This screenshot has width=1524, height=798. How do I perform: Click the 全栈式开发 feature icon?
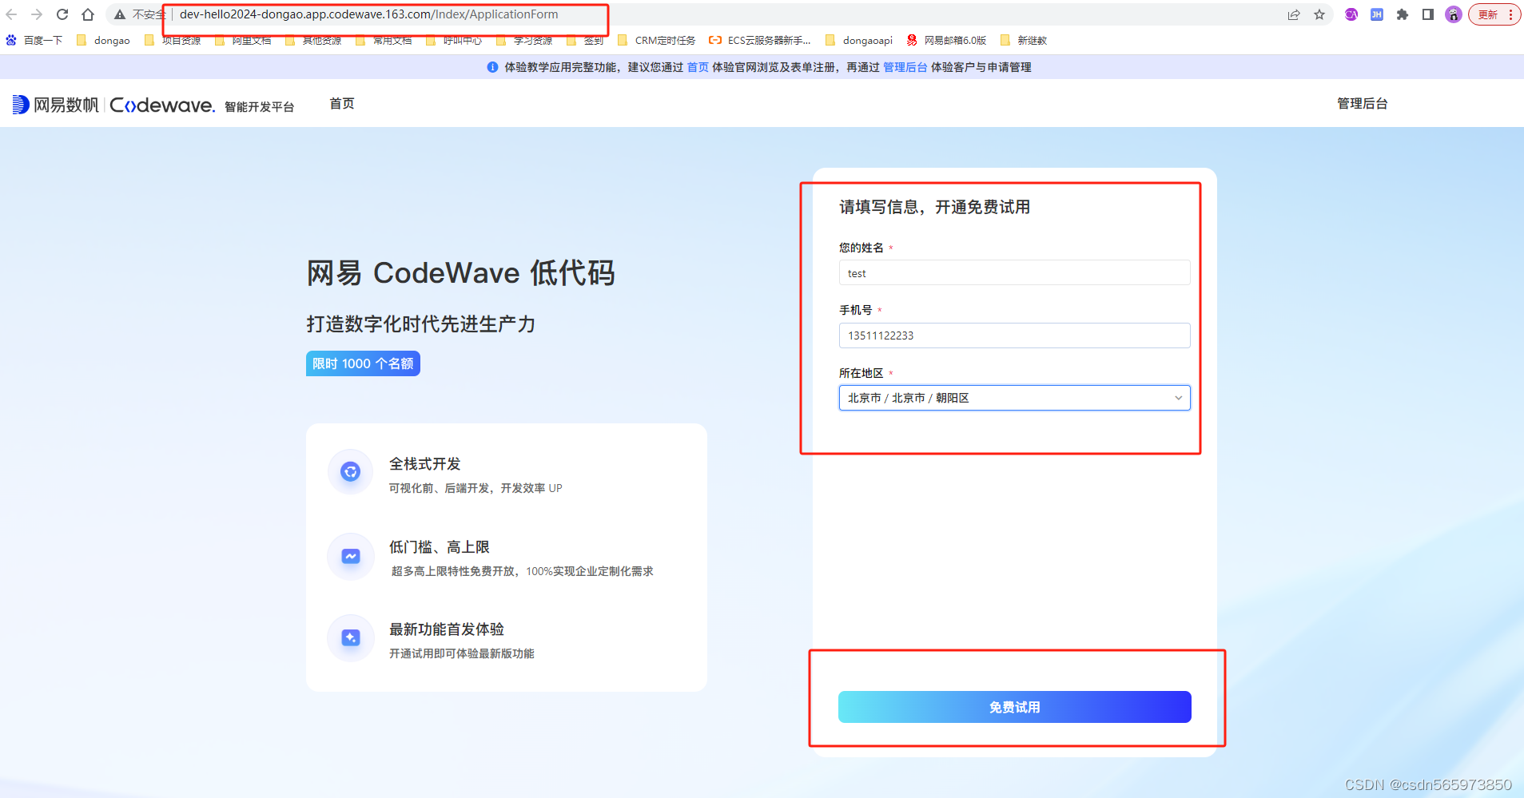point(351,472)
